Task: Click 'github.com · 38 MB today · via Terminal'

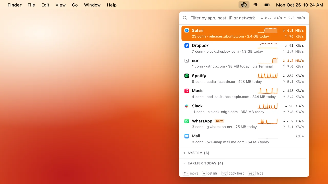Action: click(239, 66)
